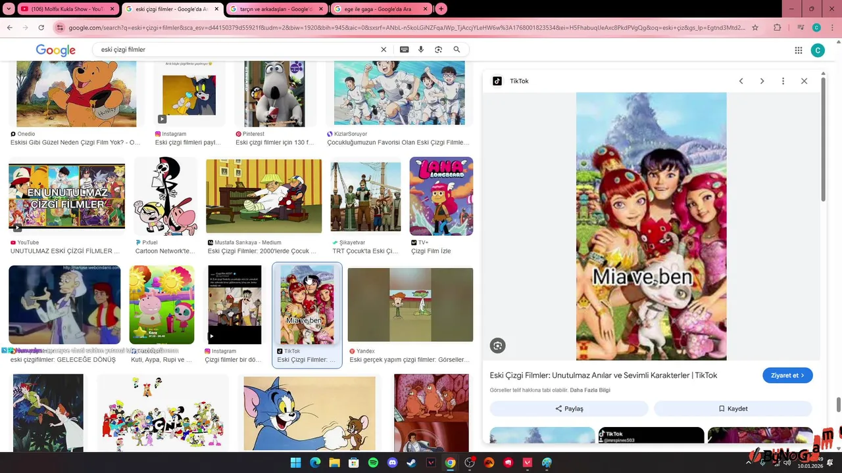The height and width of the screenshot is (473, 842).
Task: Open Steam from the taskbar
Action: pyautogui.click(x=412, y=462)
